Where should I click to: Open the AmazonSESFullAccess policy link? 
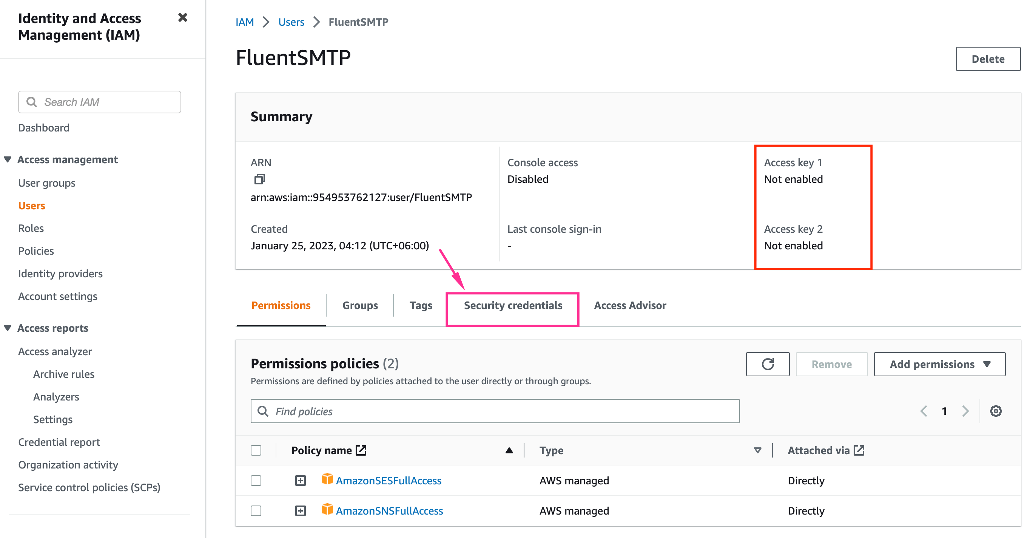(388, 480)
